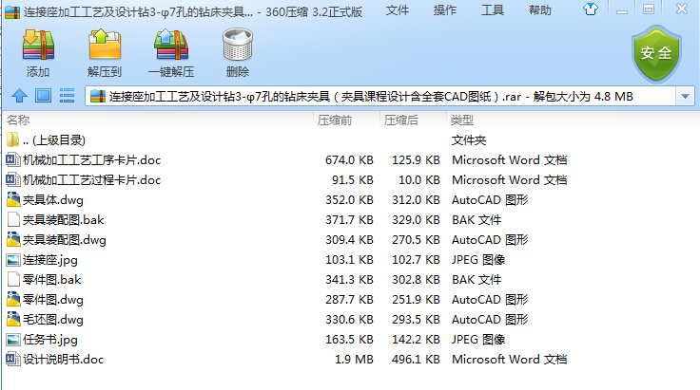This screenshot has width=700, height=390.
Task: Select file name 机械加工工艺过程卡片.doc
Action: 92,180
